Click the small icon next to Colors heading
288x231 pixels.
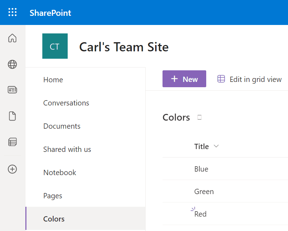(200, 117)
